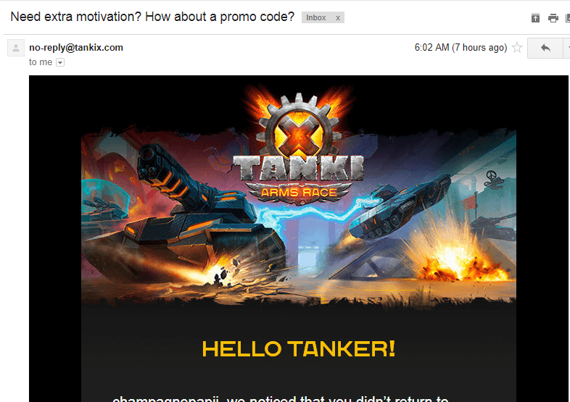Star this message from tankix.com
The height and width of the screenshot is (402, 570).
pos(516,48)
